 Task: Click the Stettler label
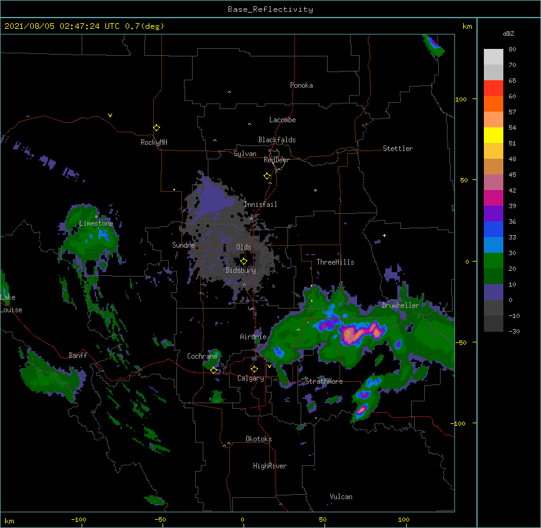click(398, 149)
